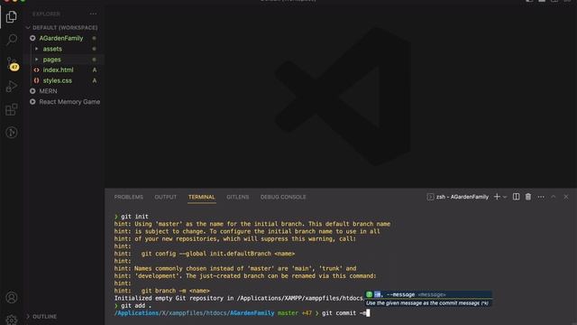Click the 'Initialized empty Git repository' line

point(238,298)
